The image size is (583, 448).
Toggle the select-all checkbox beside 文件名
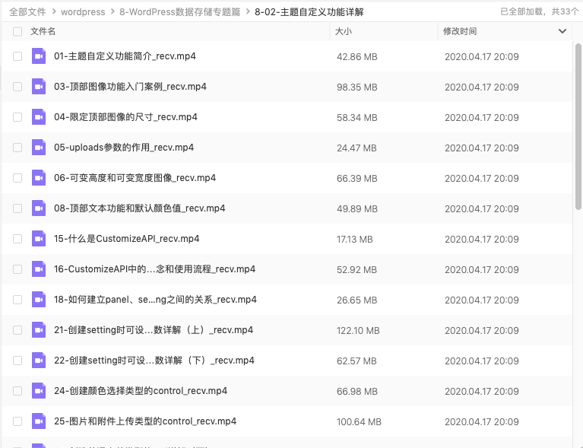[17, 32]
